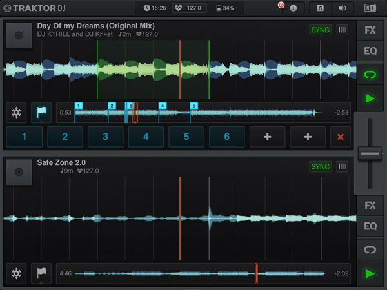Click the green loop region in top waveform
The height and width of the screenshot is (290, 387).
(153, 70)
